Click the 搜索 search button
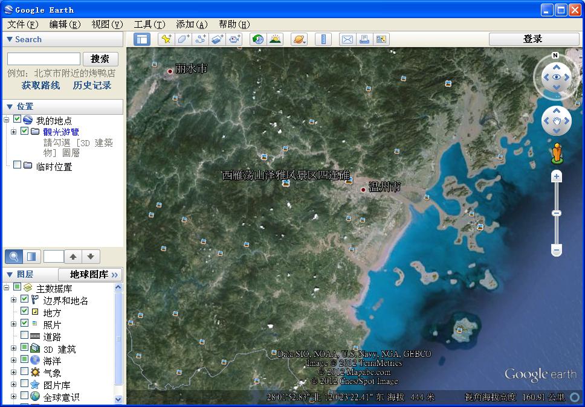 [100, 59]
